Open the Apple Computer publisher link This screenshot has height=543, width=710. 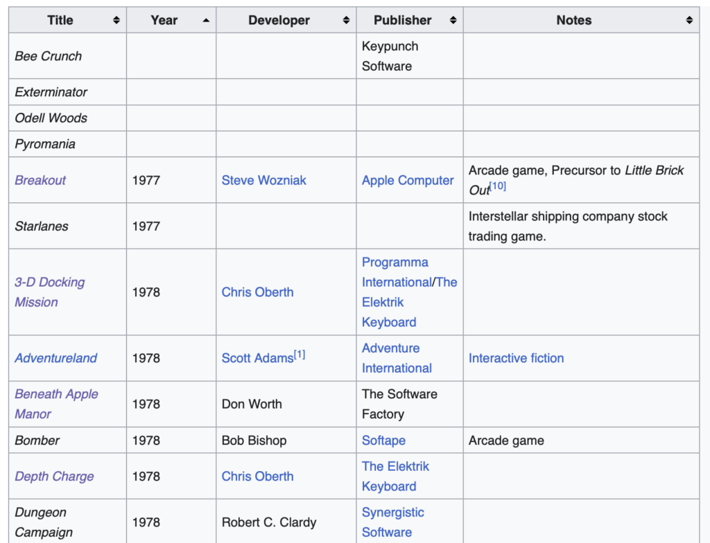[408, 180]
